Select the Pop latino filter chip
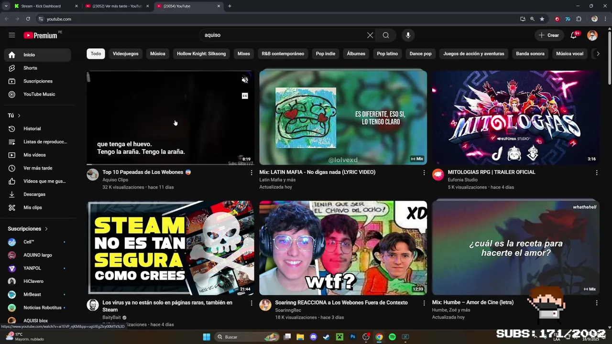 [387, 54]
